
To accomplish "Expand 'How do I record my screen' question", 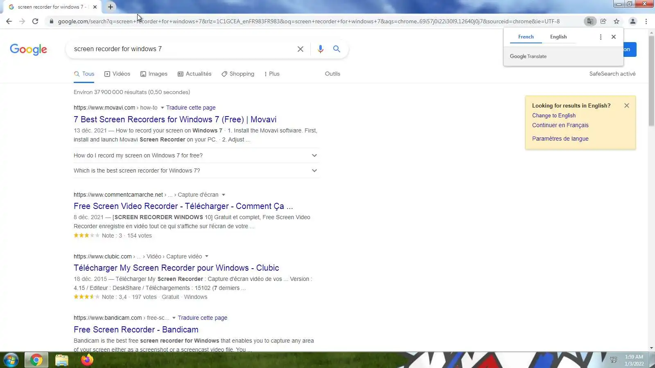I will tap(196, 155).
